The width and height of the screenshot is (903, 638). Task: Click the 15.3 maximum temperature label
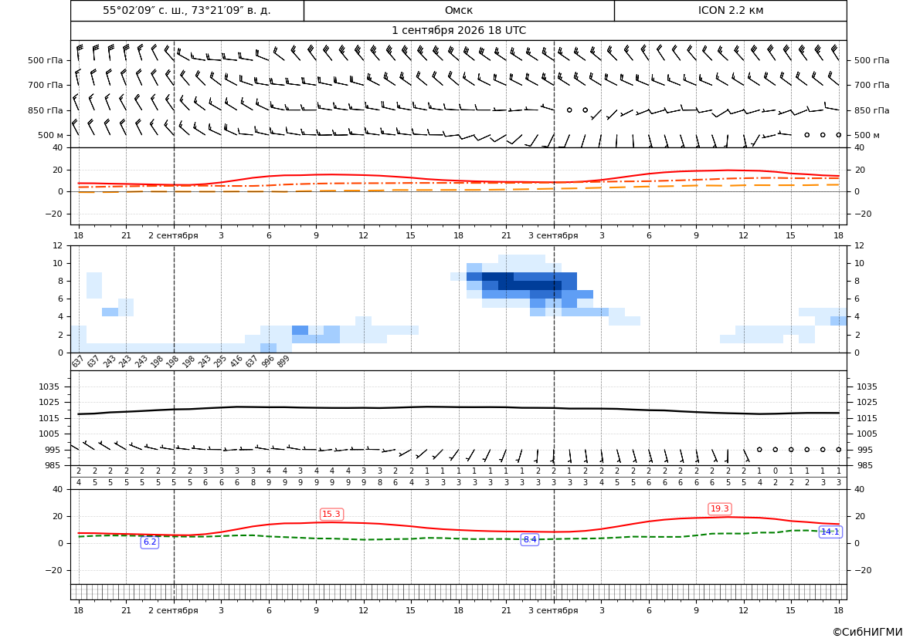pos(331,515)
